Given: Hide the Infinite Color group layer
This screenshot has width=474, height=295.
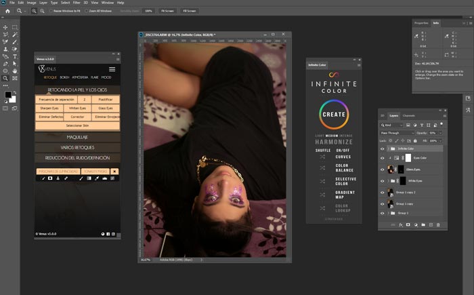Looking at the screenshot, I should pyautogui.click(x=382, y=149).
